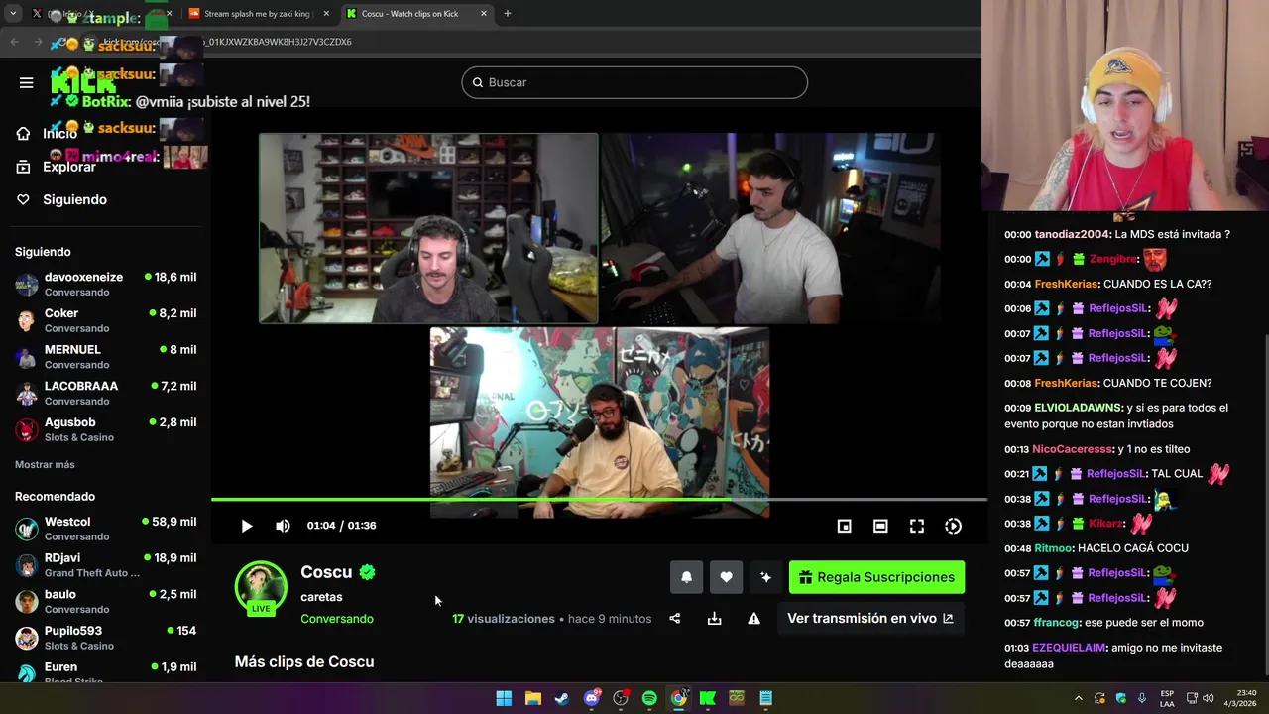Open Discord from the taskbar
This screenshot has width=1269, height=714.
[x=592, y=698]
